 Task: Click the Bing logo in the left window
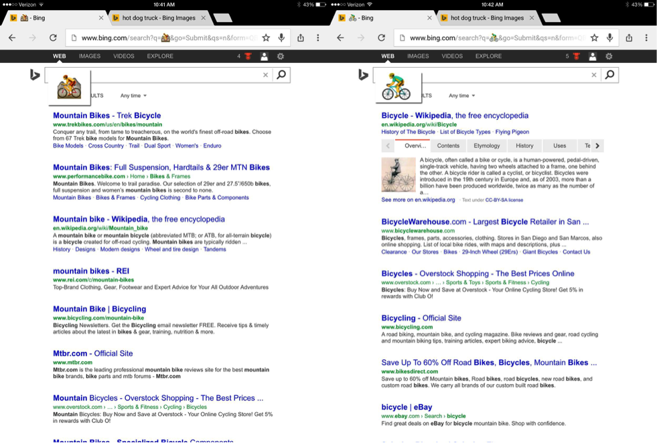click(x=35, y=75)
